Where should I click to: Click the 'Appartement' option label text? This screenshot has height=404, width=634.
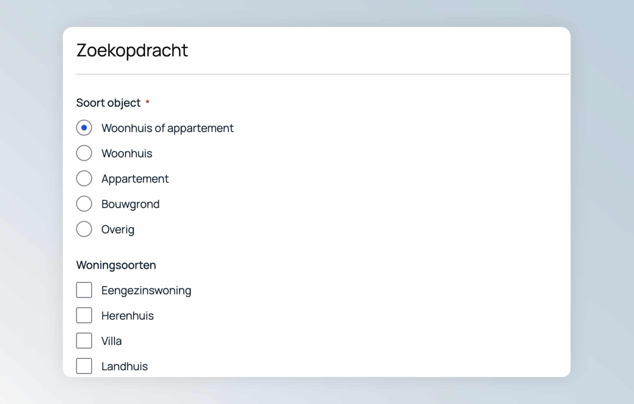(135, 179)
